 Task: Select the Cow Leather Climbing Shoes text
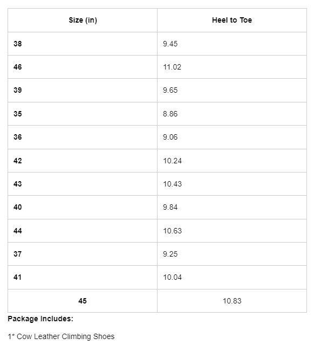66,336
